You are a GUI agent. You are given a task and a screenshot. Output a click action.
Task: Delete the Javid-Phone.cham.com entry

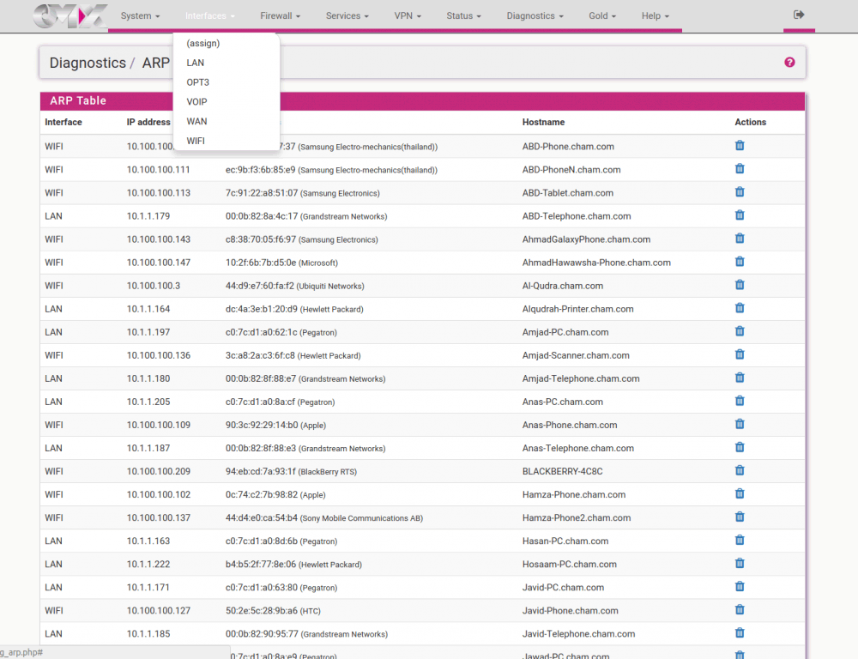point(740,610)
